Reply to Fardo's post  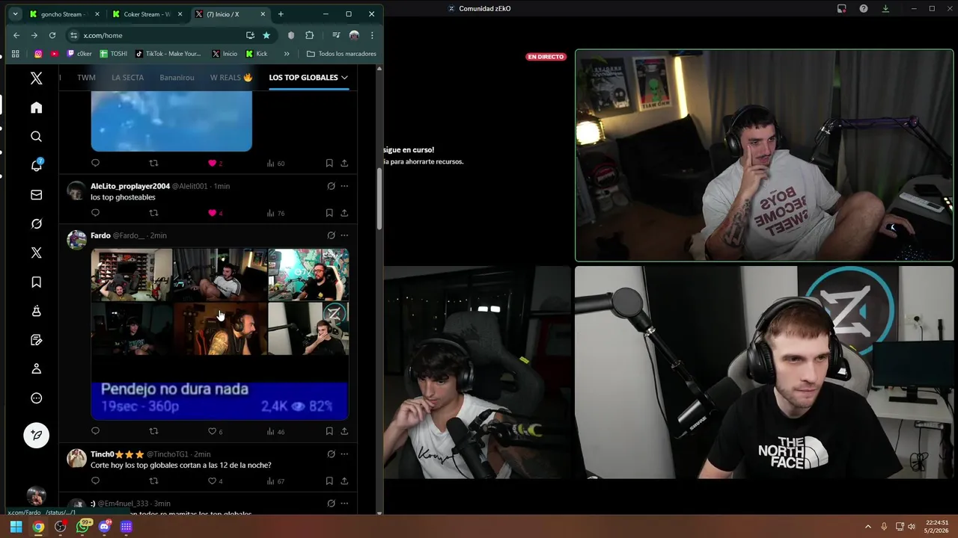pyautogui.click(x=95, y=431)
